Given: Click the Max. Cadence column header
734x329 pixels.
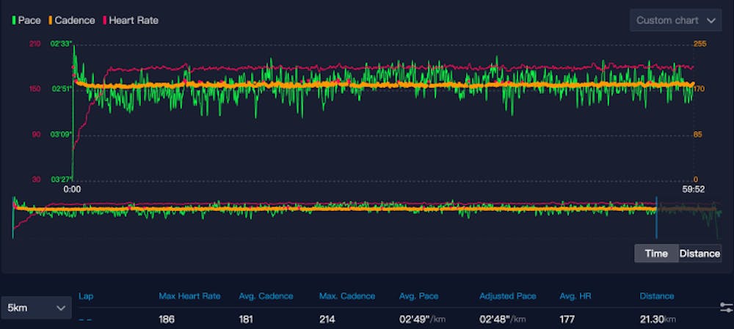Looking at the screenshot, I should tap(346, 296).
